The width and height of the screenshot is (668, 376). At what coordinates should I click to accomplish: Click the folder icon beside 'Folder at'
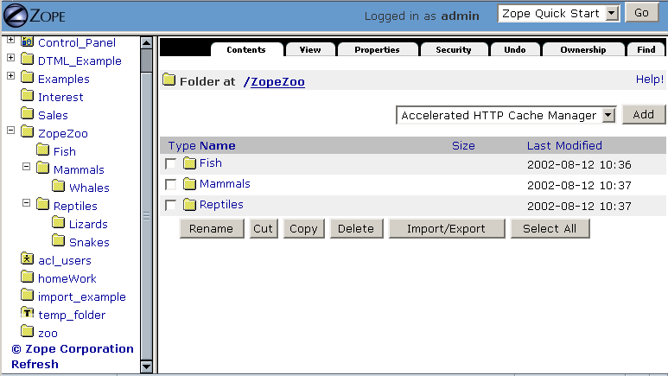click(x=169, y=80)
